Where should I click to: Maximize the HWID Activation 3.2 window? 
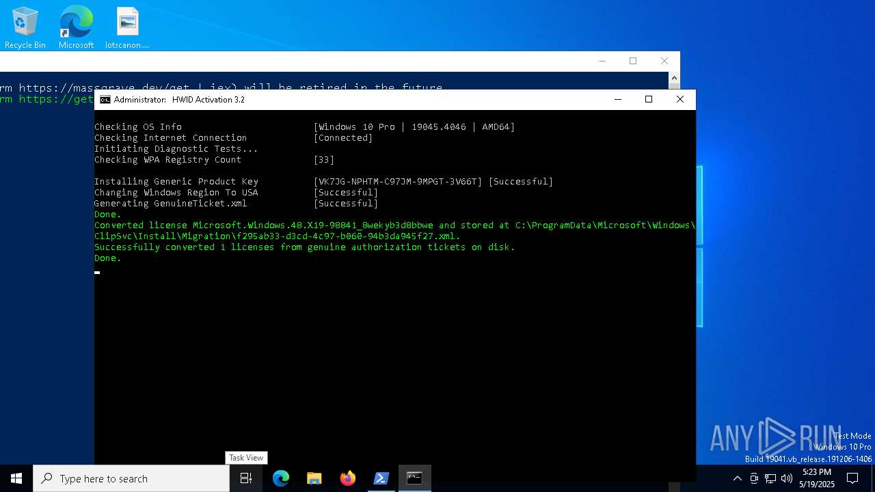pyautogui.click(x=649, y=100)
